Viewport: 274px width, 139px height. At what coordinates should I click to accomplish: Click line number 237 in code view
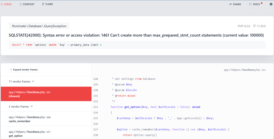click(96, 129)
